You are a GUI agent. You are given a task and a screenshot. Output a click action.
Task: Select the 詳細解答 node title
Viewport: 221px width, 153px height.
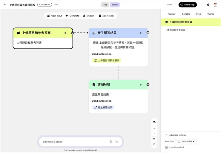click(104, 85)
